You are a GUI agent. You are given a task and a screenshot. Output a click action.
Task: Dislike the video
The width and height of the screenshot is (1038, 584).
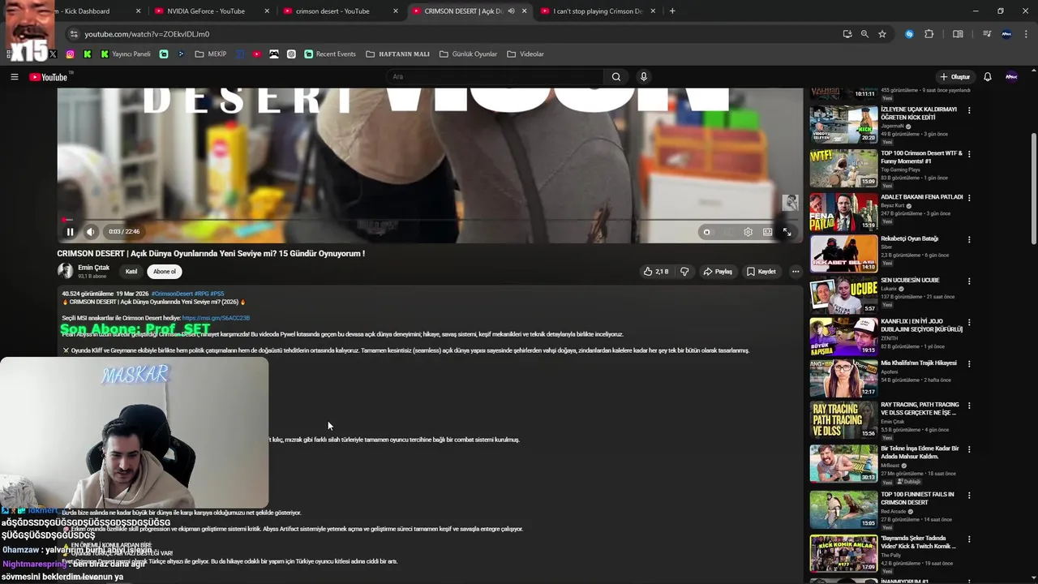click(684, 272)
